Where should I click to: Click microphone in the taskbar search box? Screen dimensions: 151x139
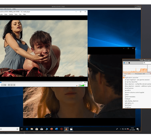click(x=17, y=129)
